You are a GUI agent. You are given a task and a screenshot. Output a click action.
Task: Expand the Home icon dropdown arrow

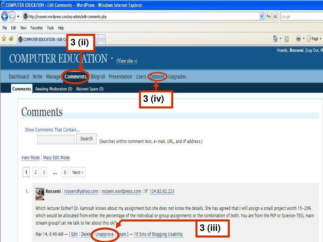coord(280,38)
